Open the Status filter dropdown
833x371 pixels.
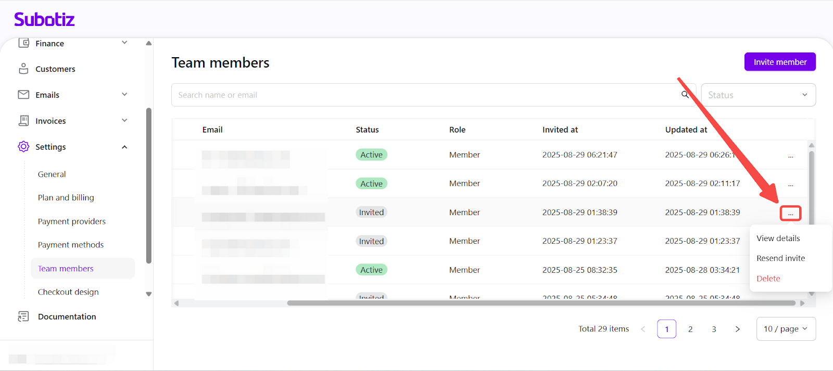(x=758, y=95)
